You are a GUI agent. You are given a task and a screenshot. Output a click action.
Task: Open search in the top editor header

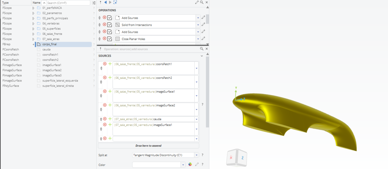pos(202,2)
